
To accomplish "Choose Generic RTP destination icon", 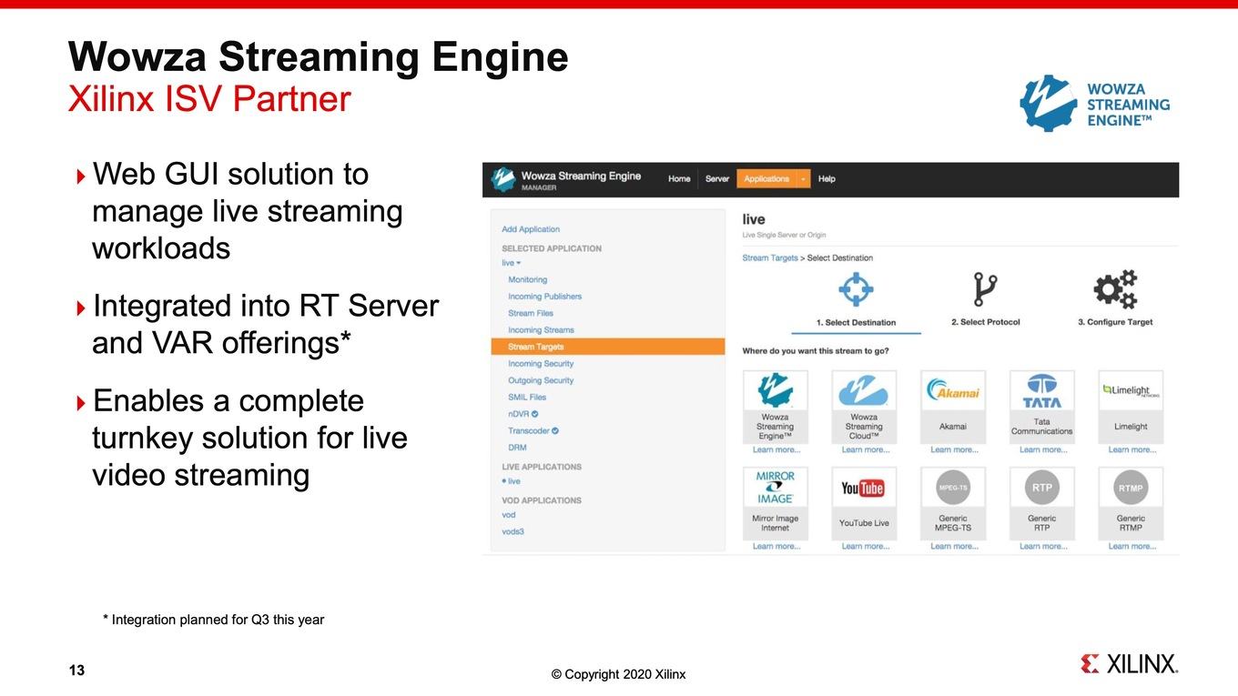I will pos(1042,488).
